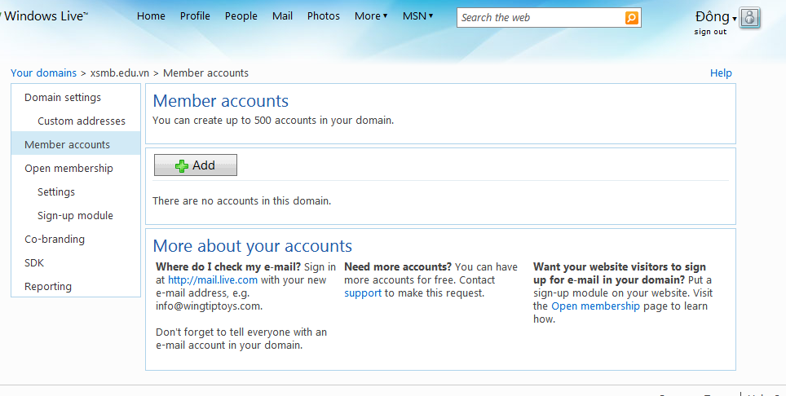
Task: Expand the Đông account name dropdown
Action: [715, 17]
